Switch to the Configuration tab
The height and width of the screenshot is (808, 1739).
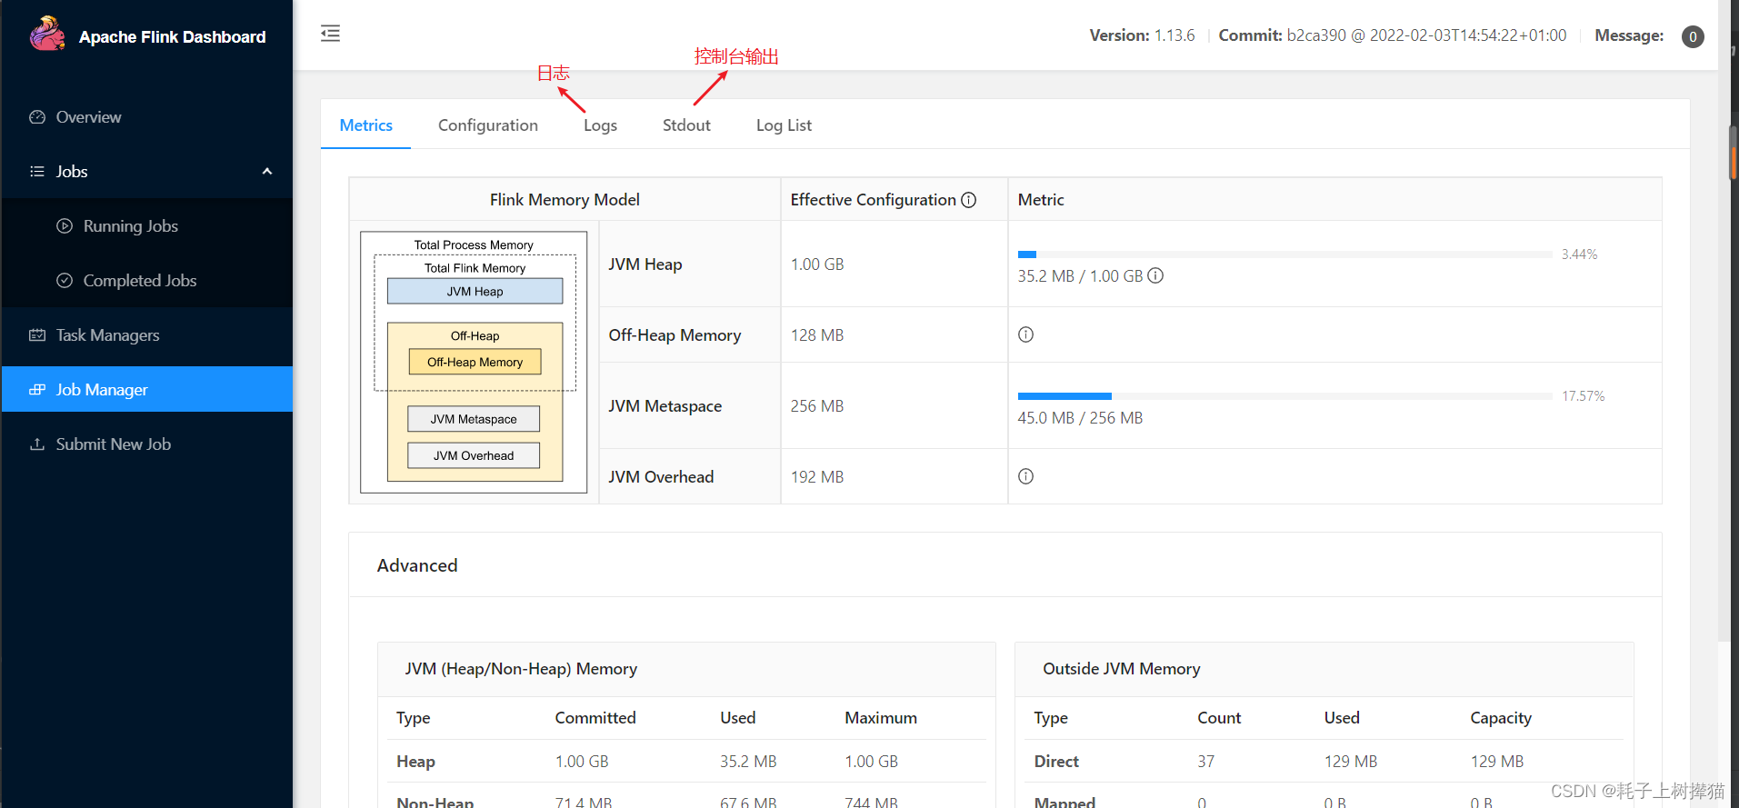point(488,125)
